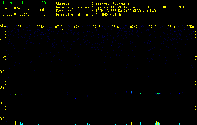Click the 0745 time axis marker
The height and width of the screenshot is (125, 197).
96,27
